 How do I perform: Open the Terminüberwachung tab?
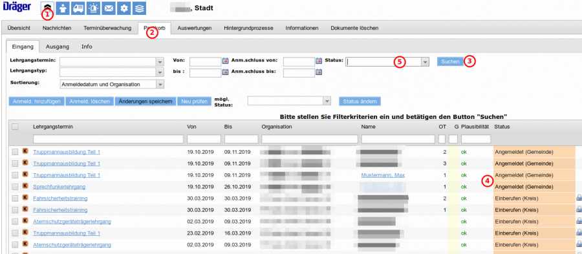[x=107, y=28]
